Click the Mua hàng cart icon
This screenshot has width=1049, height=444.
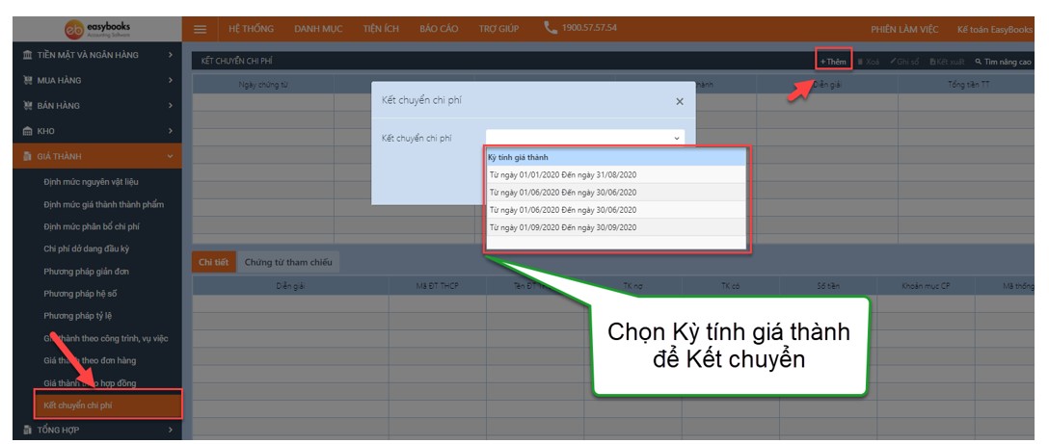(x=28, y=80)
